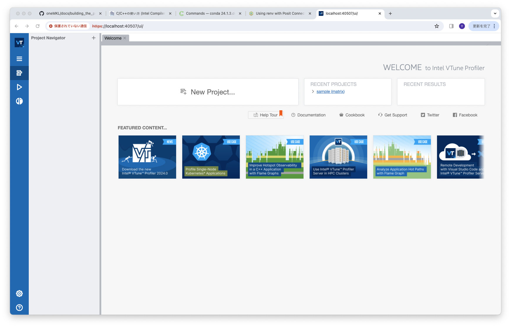This screenshot has height=327, width=511.
Task: Open the Chrome three-dot menu
Action: [x=494, y=26]
